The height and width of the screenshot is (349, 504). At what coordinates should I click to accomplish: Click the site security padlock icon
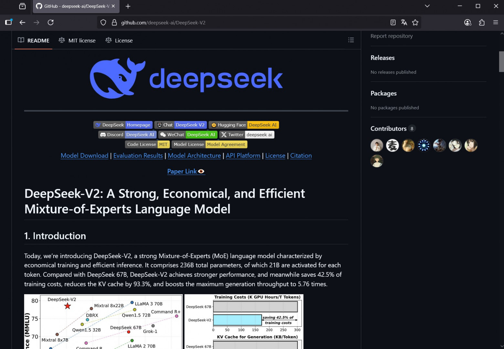pos(114,22)
